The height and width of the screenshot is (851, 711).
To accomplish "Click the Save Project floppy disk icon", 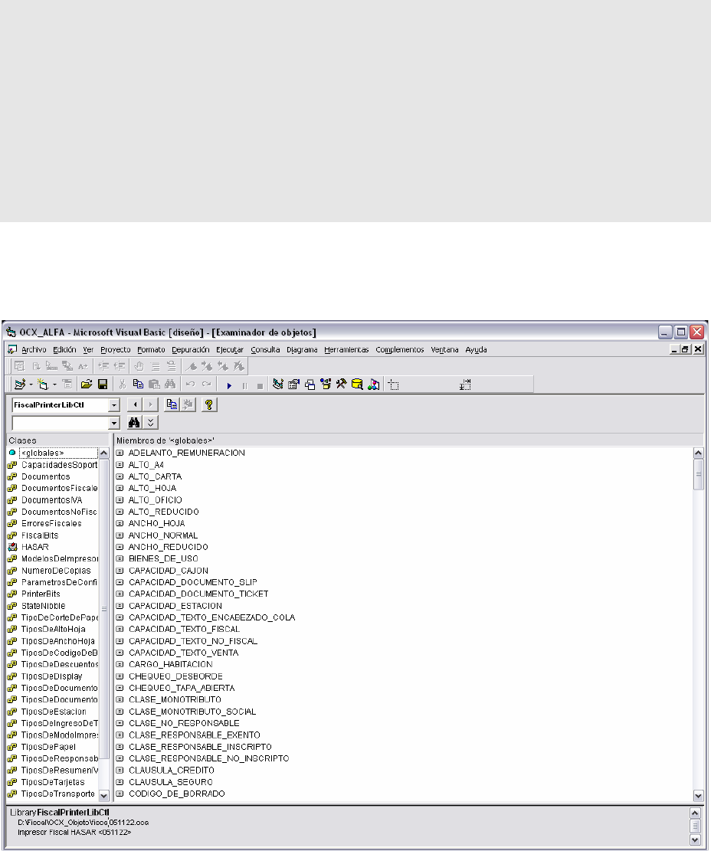I will [x=103, y=385].
